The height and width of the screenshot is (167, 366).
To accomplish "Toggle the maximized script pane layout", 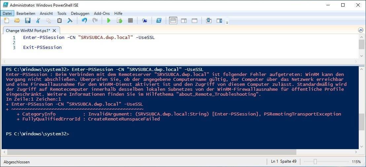I will pyautogui.click(x=195, y=20).
